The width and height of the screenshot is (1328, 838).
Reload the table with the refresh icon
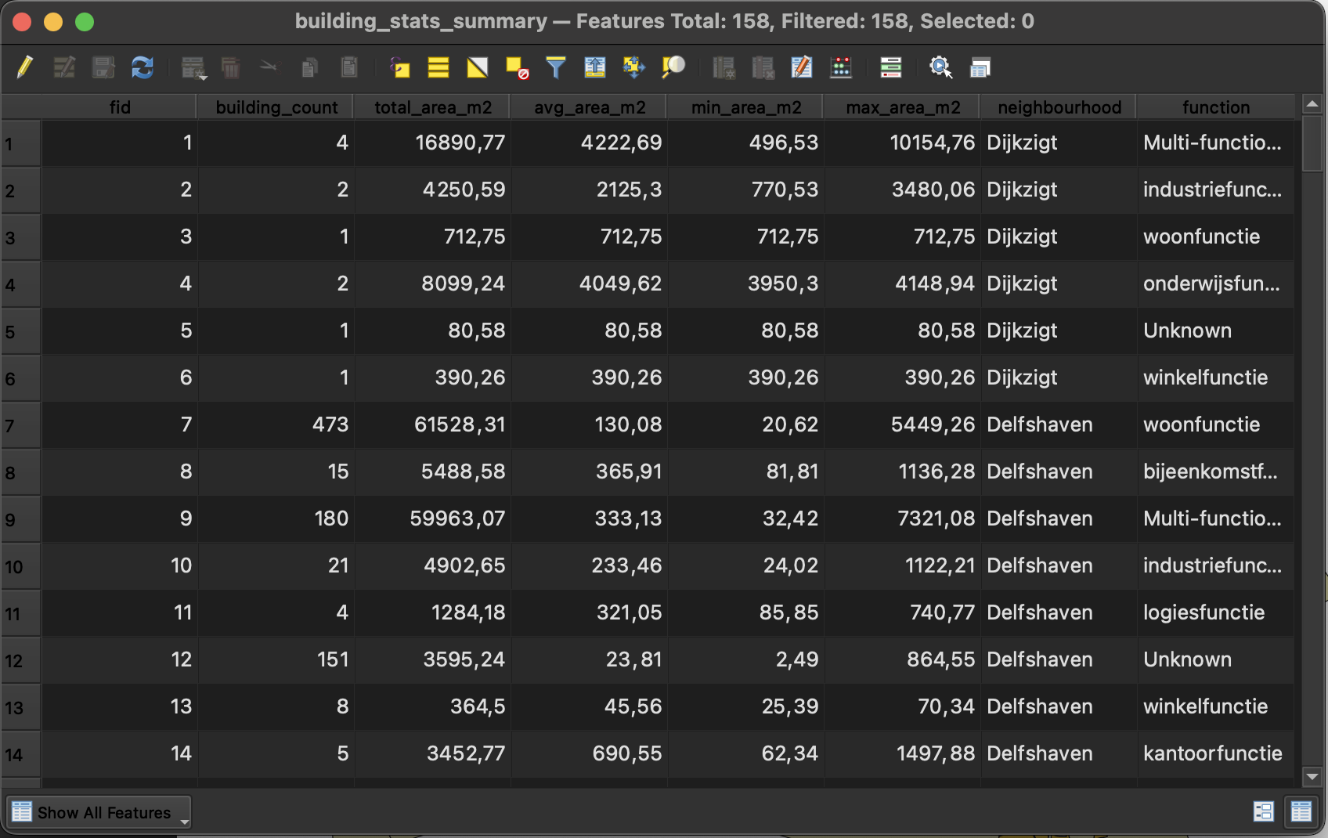(142, 67)
